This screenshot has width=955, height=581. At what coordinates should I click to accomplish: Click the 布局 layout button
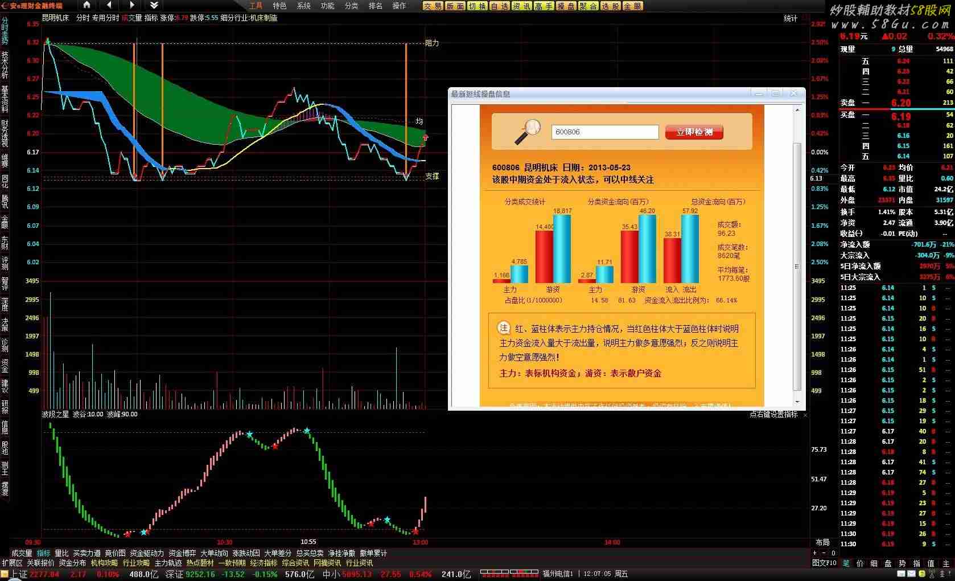click(x=822, y=542)
